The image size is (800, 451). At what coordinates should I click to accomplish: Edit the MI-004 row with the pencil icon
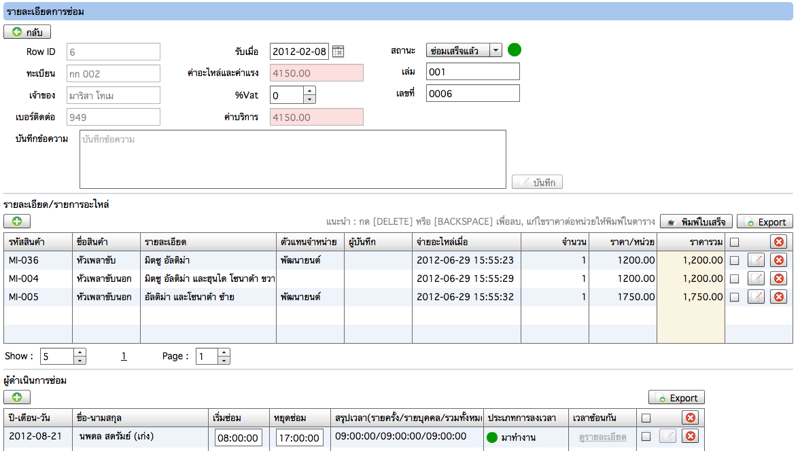tap(756, 278)
